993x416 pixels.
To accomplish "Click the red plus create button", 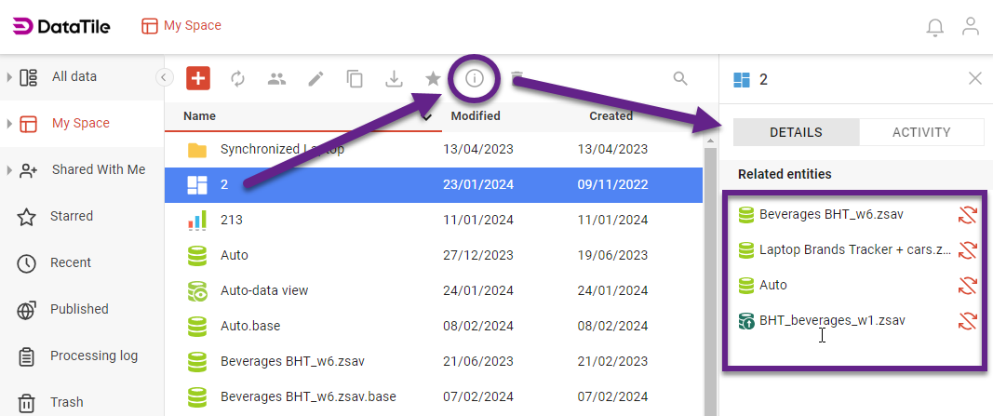I will 198,79.
